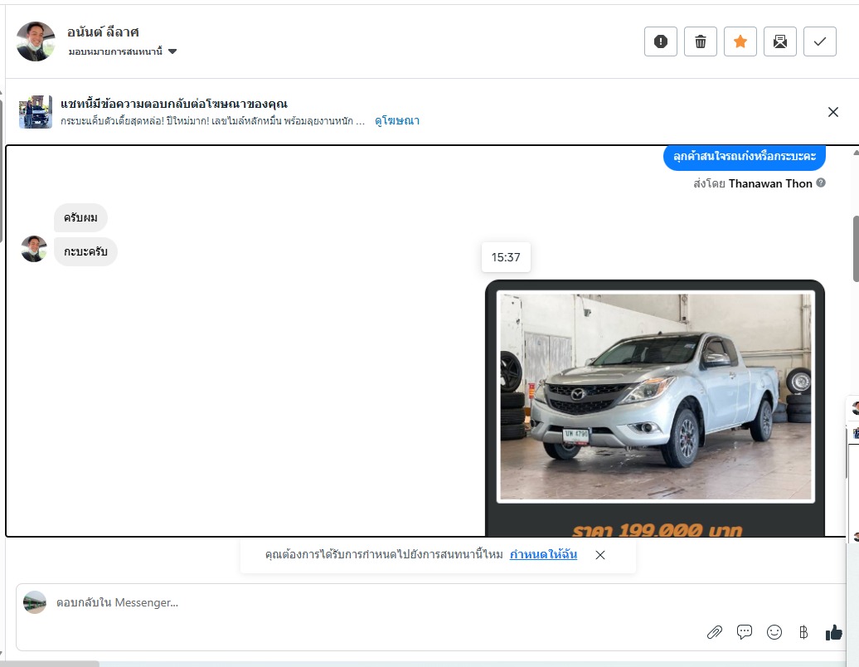859x667 pixels.
Task: Open saved replies speech bubble icon
Action: click(745, 632)
